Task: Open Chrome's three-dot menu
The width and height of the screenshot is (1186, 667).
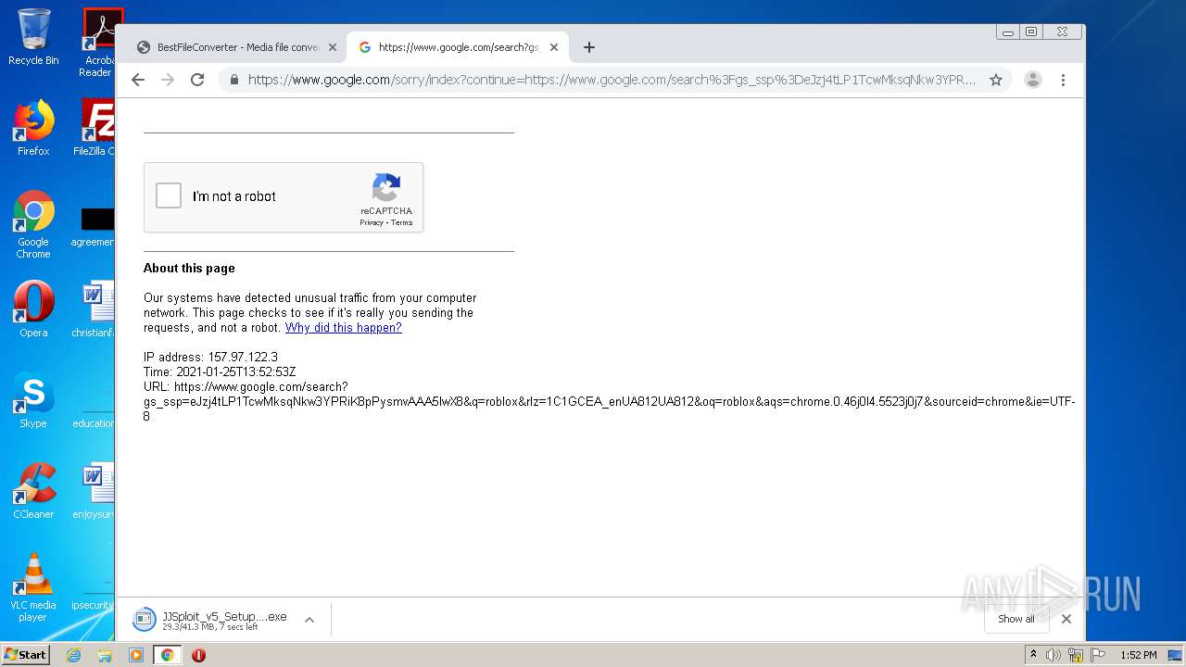Action: click(x=1063, y=80)
